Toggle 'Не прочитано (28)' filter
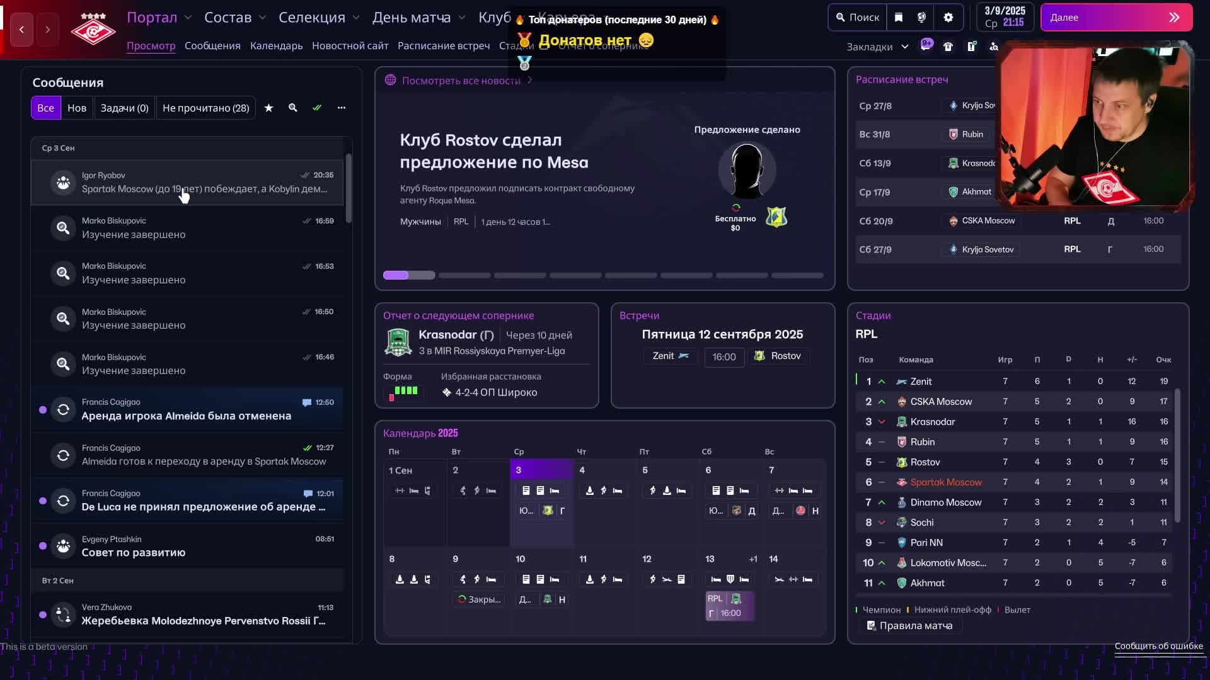This screenshot has width=1210, height=680. coord(205,108)
